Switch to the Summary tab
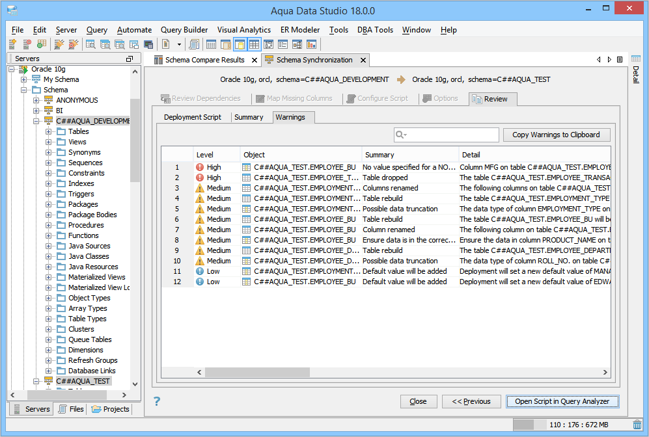This screenshot has width=649, height=437. (x=249, y=117)
